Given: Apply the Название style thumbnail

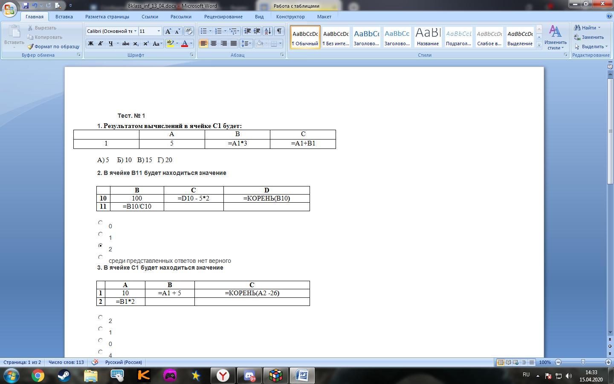Looking at the screenshot, I should [x=428, y=37].
